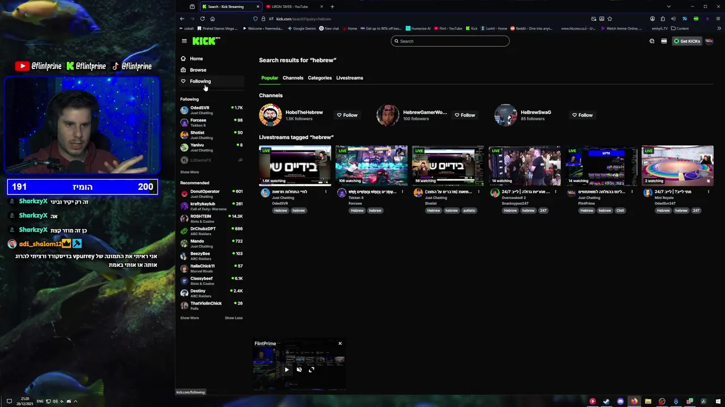Collapse Recommended list with Show Less
The width and height of the screenshot is (725, 407).
233,318
